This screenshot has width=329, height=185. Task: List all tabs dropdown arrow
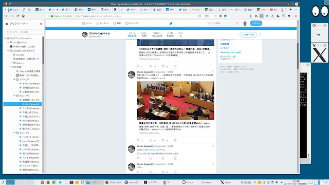296,9
